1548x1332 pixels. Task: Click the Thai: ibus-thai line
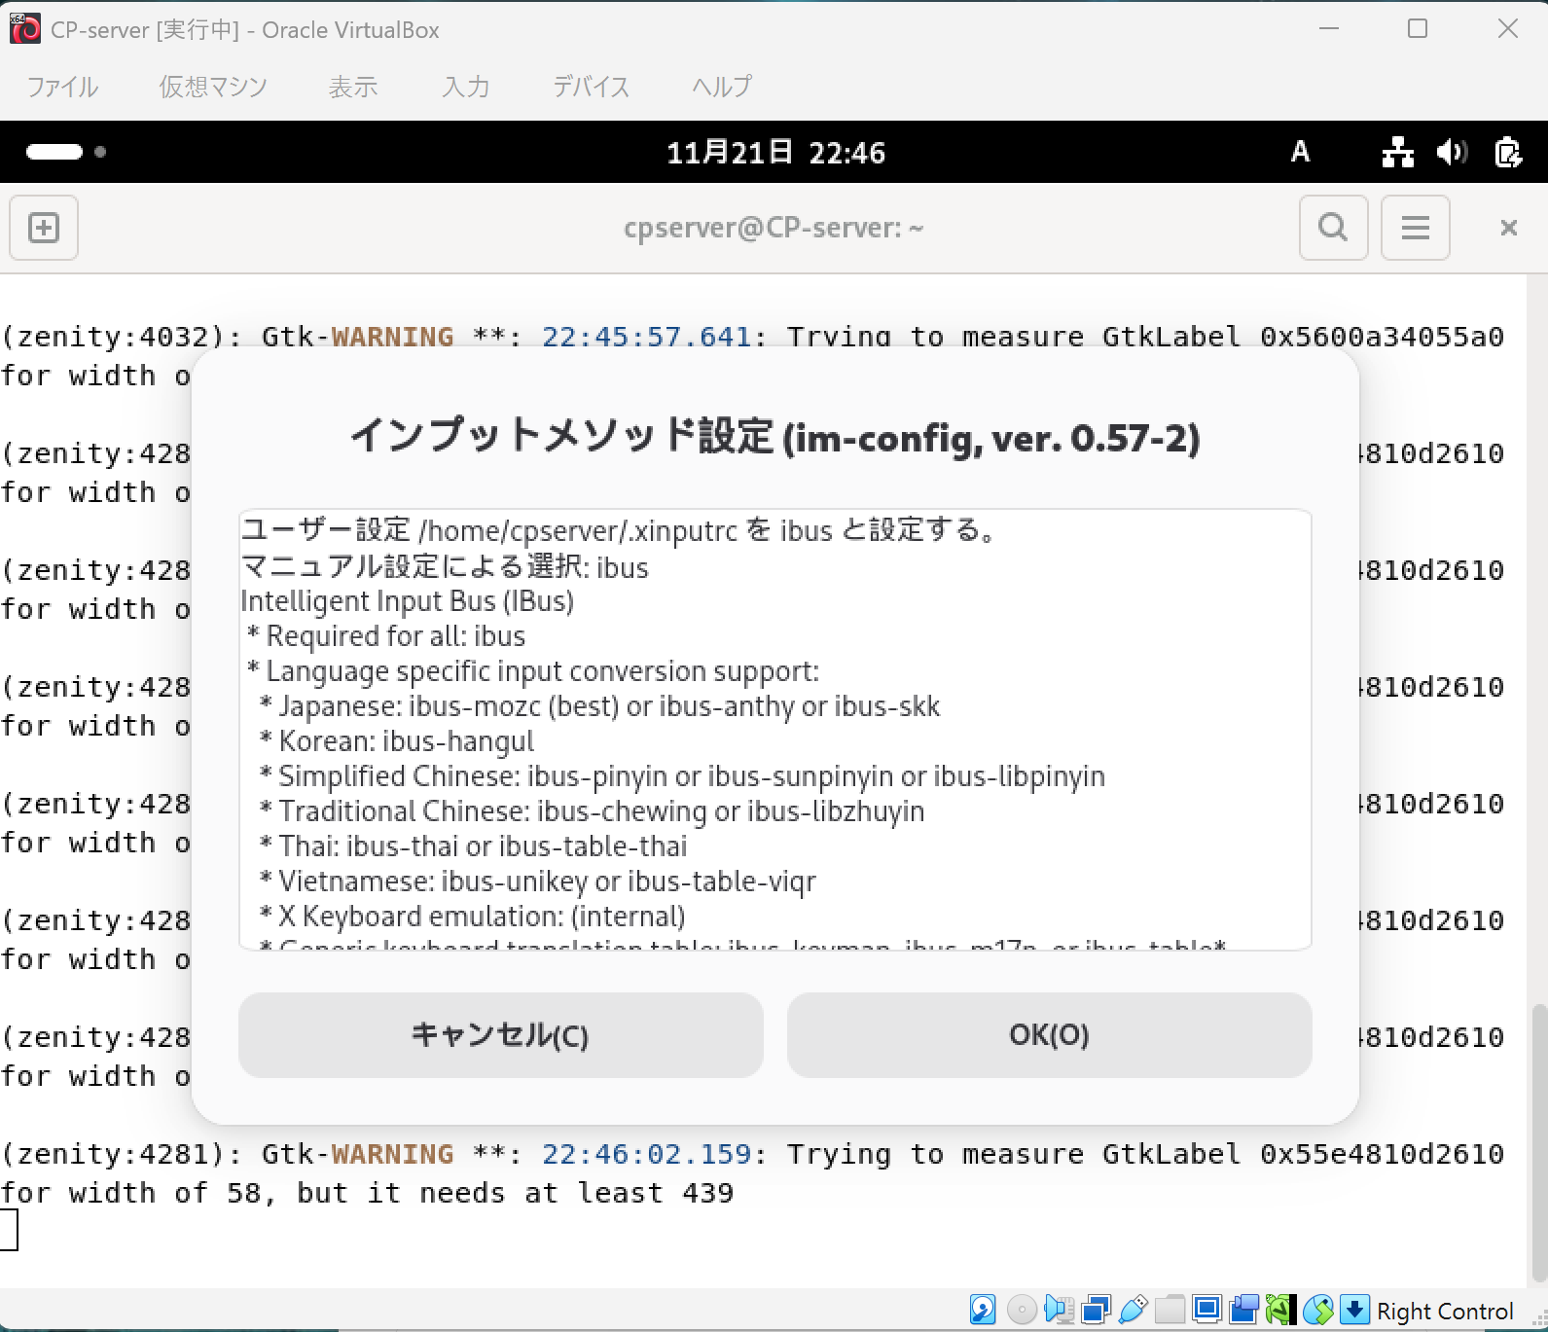[x=473, y=846]
